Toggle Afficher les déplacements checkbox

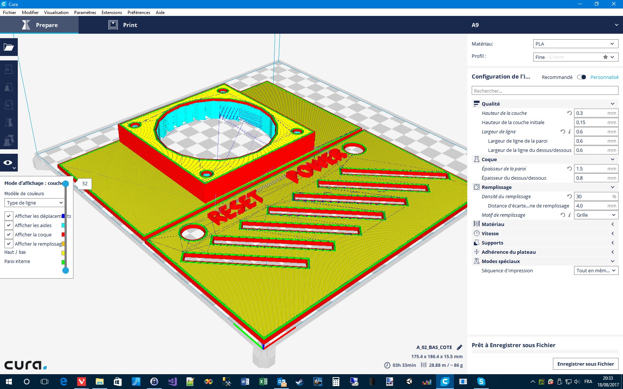[9, 216]
